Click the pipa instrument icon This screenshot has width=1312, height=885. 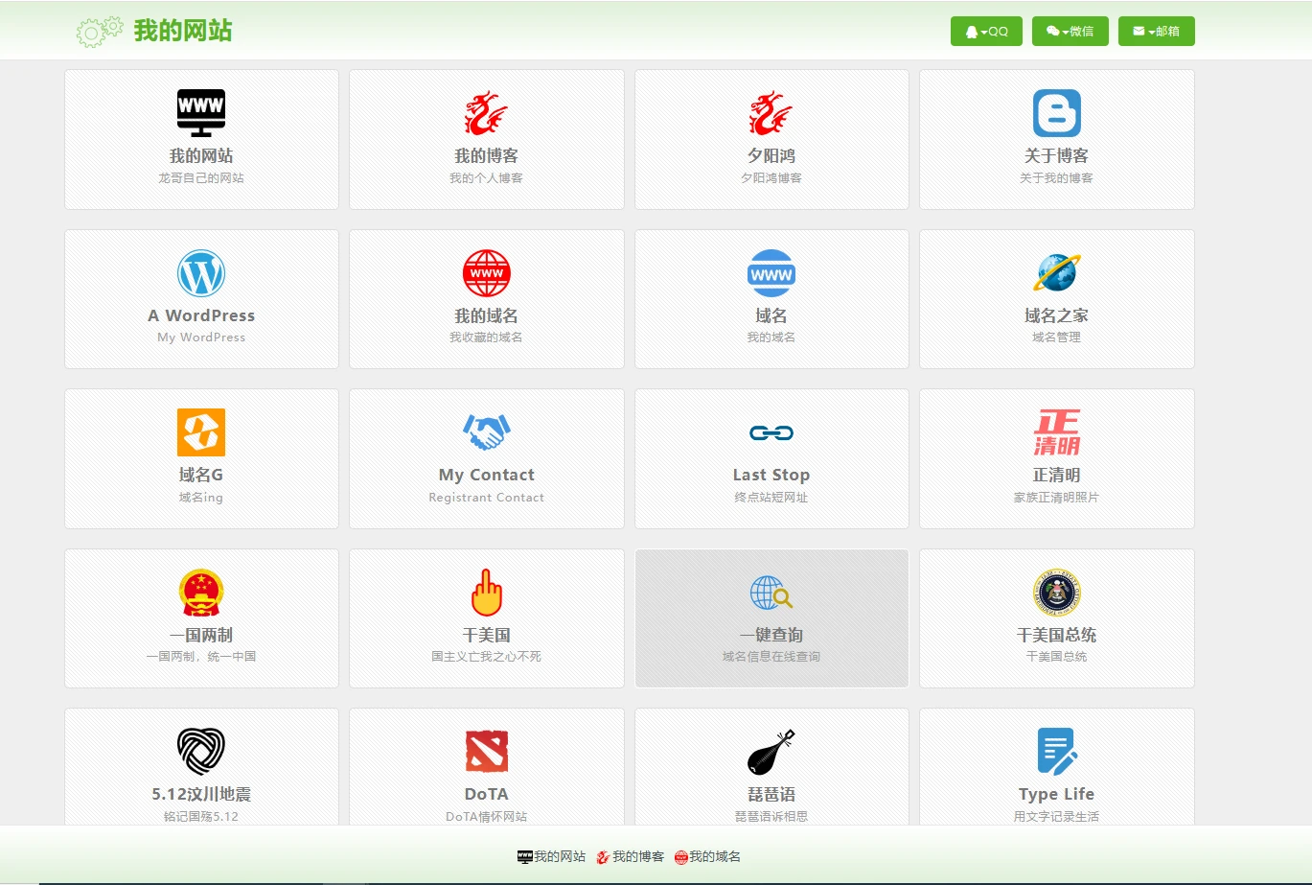pos(771,752)
